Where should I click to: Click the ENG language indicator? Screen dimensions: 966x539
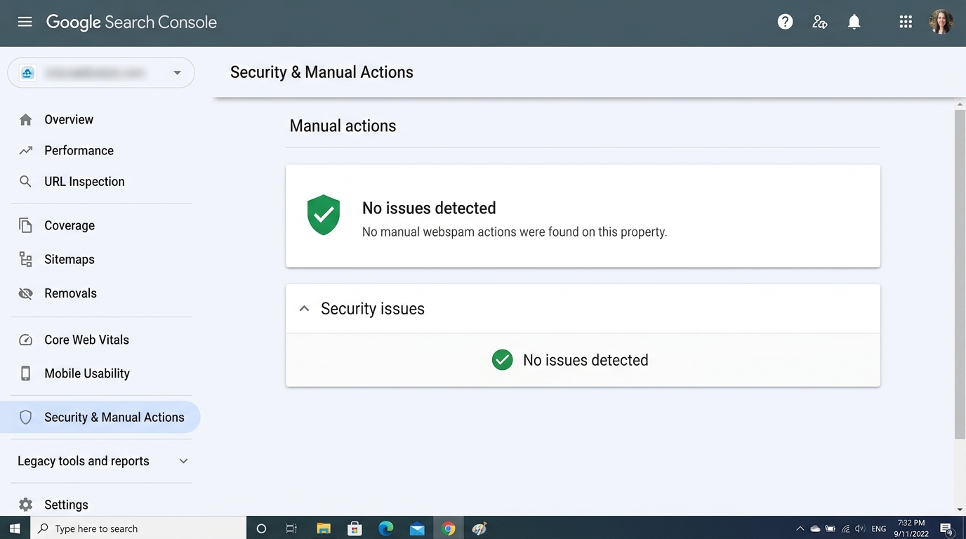(878, 528)
